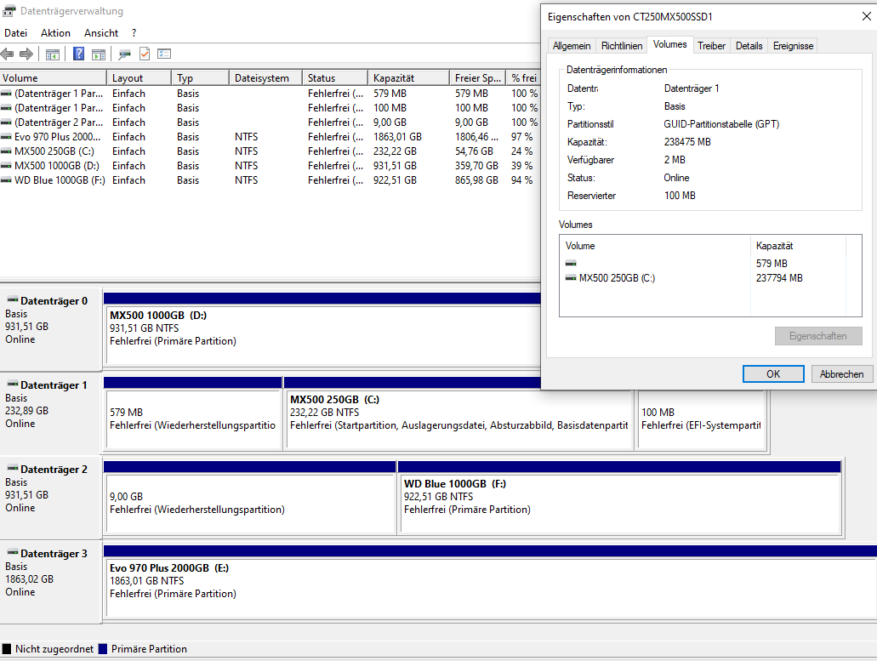Select the MX500 250GB (C:) partition block
Image resolution: width=877 pixels, height=661 pixels.
tap(458, 419)
